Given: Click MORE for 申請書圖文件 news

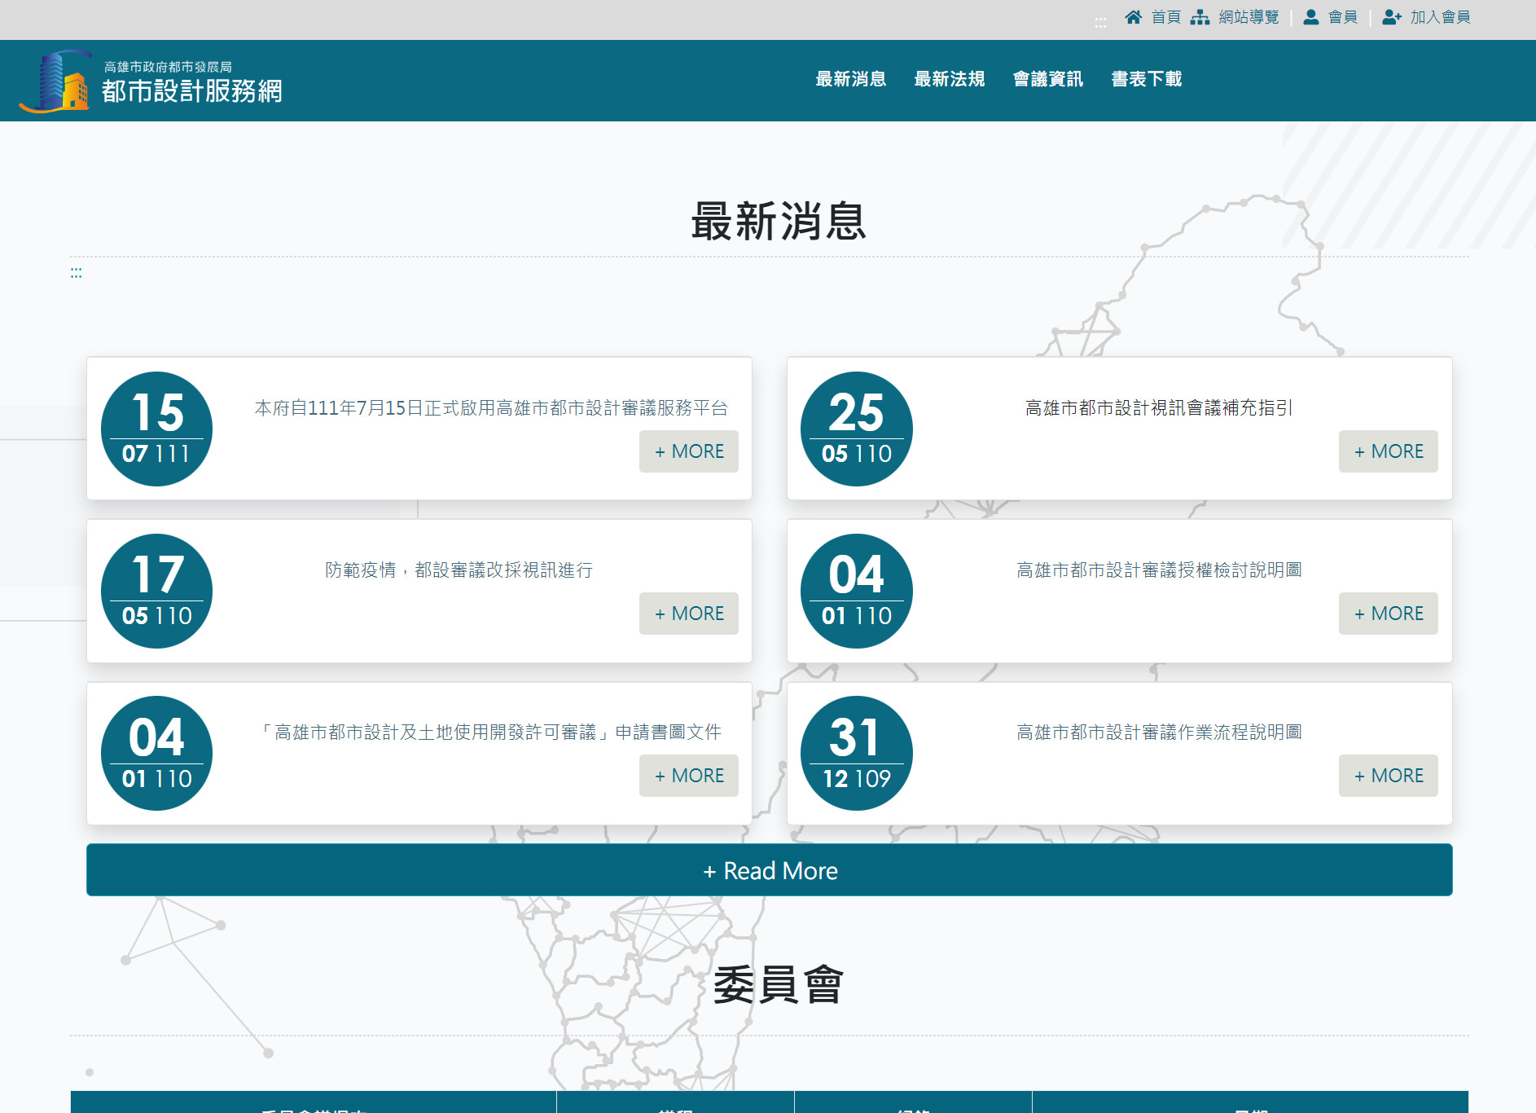Looking at the screenshot, I should (x=689, y=776).
